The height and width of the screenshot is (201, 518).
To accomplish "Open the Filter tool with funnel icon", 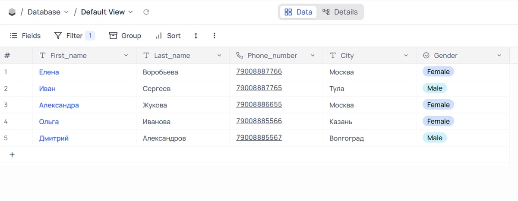I will tap(74, 36).
